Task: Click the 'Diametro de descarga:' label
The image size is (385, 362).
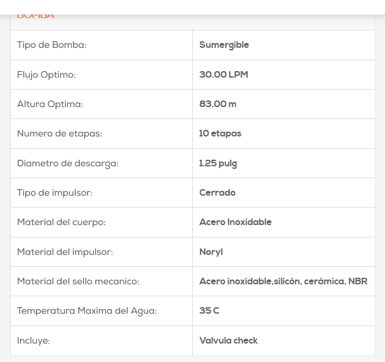Action: [x=68, y=164]
